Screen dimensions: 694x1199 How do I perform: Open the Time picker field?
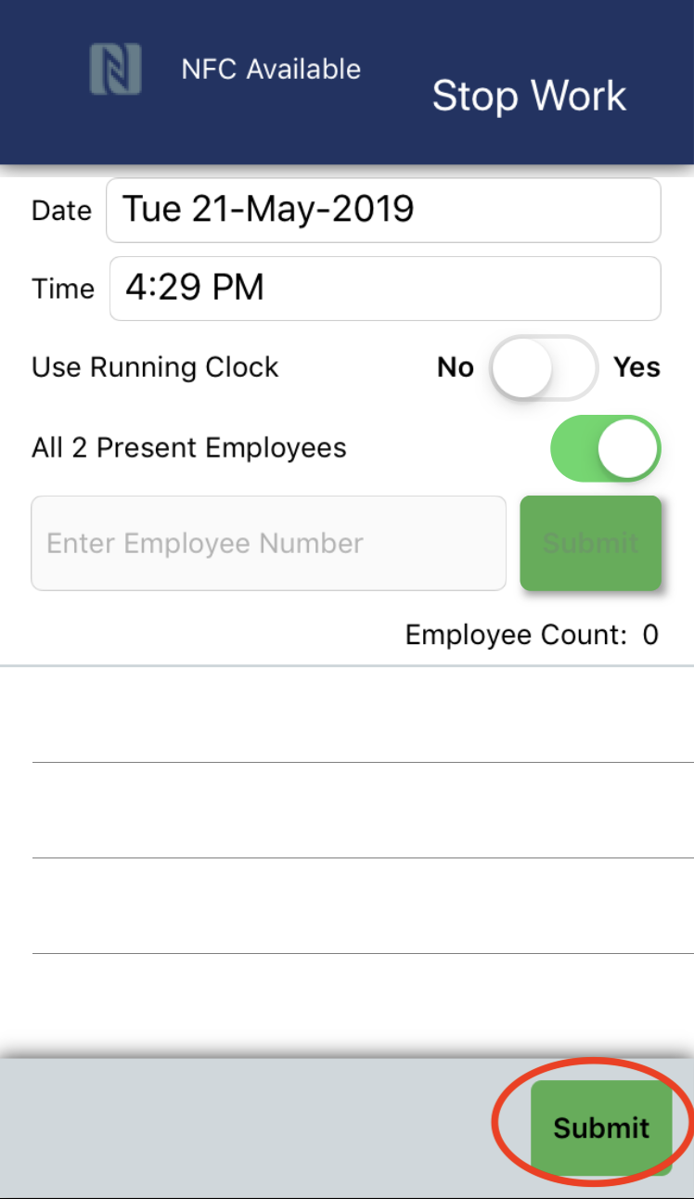[x=385, y=289]
